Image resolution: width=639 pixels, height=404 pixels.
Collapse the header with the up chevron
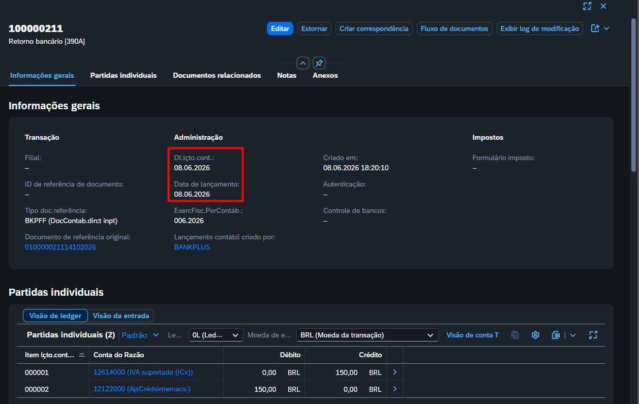(x=303, y=63)
